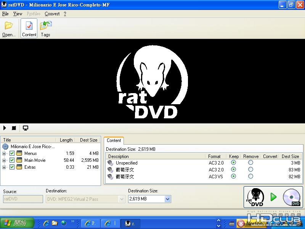305x229 pixels.
Task: Click the speaker icon of the AC3 VS track
Action: (x=110, y=177)
